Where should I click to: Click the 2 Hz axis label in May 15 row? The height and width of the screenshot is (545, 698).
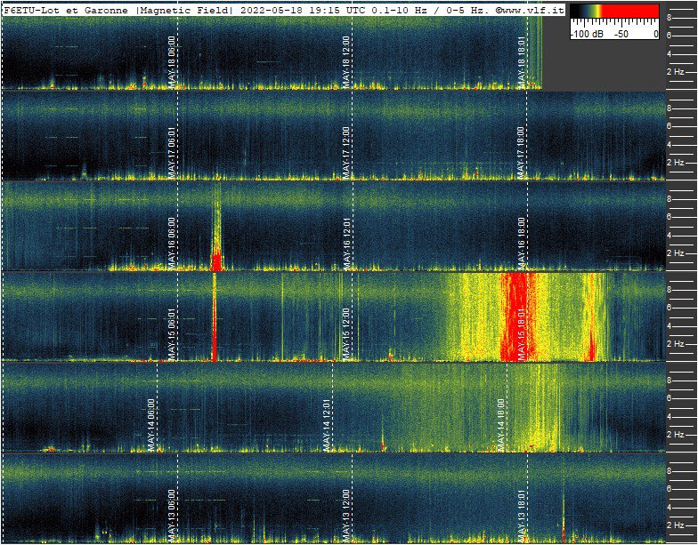coord(675,344)
